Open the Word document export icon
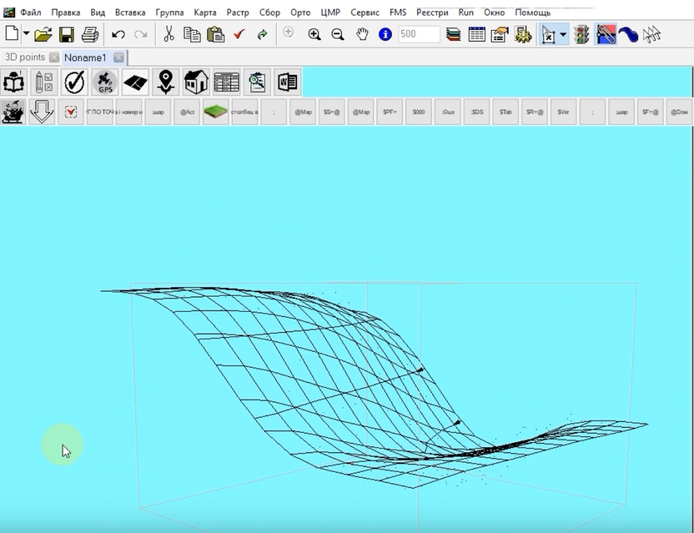Screen dimensions: 694x533 (288, 82)
